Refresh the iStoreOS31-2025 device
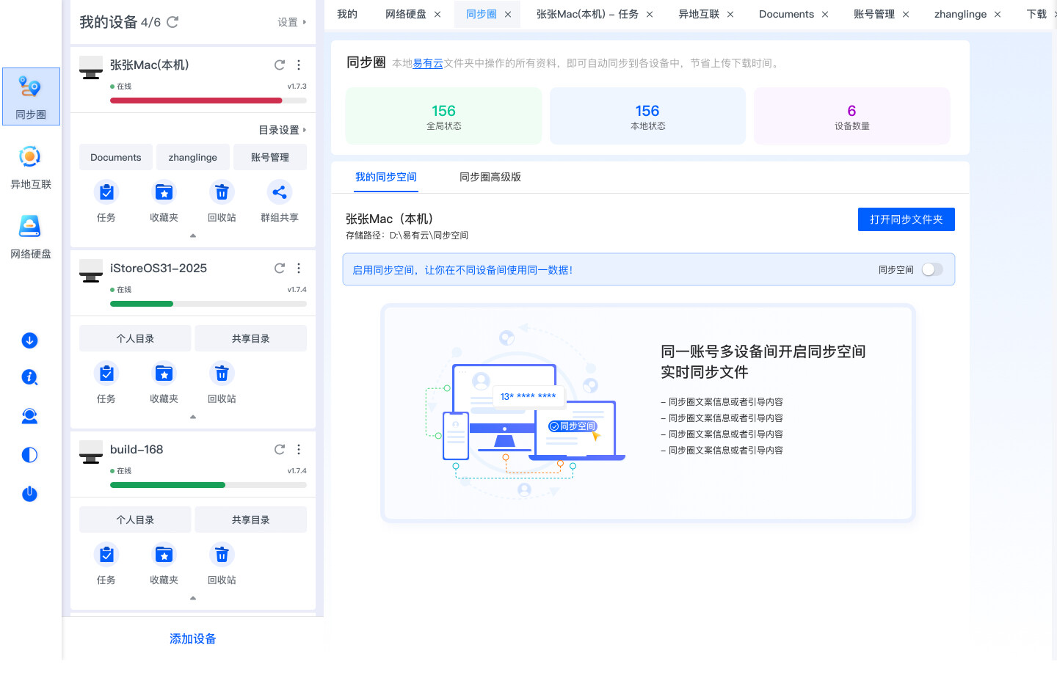 tap(280, 269)
